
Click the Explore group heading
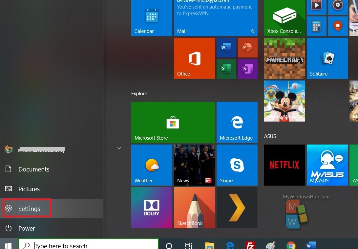[139, 94]
